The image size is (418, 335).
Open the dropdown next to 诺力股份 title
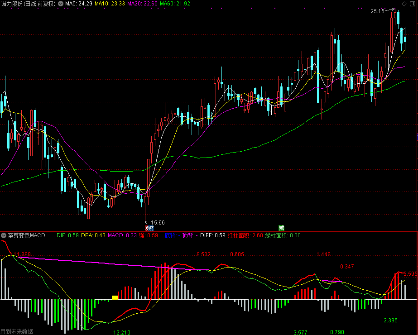[x=61, y=4]
